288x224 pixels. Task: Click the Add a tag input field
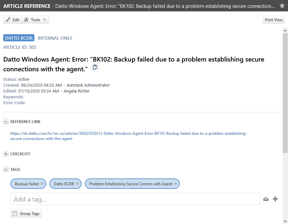pyautogui.click(x=135, y=199)
